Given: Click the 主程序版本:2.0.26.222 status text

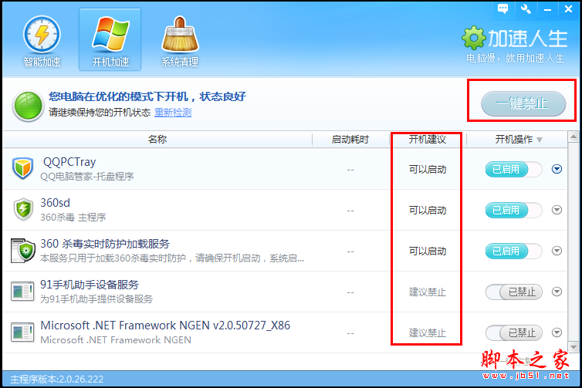Looking at the screenshot, I should pyautogui.click(x=57, y=379).
